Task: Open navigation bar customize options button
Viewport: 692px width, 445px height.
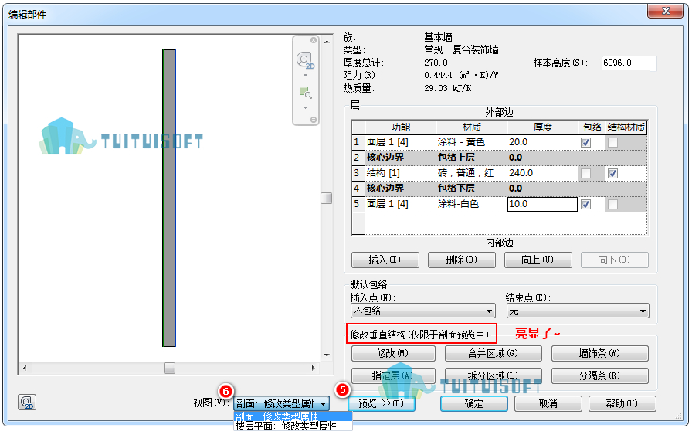Action: coord(314,120)
